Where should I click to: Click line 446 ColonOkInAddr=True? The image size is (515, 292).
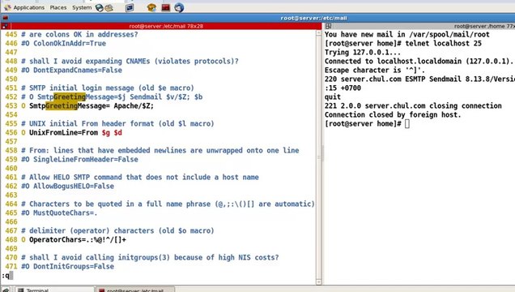pos(63,44)
